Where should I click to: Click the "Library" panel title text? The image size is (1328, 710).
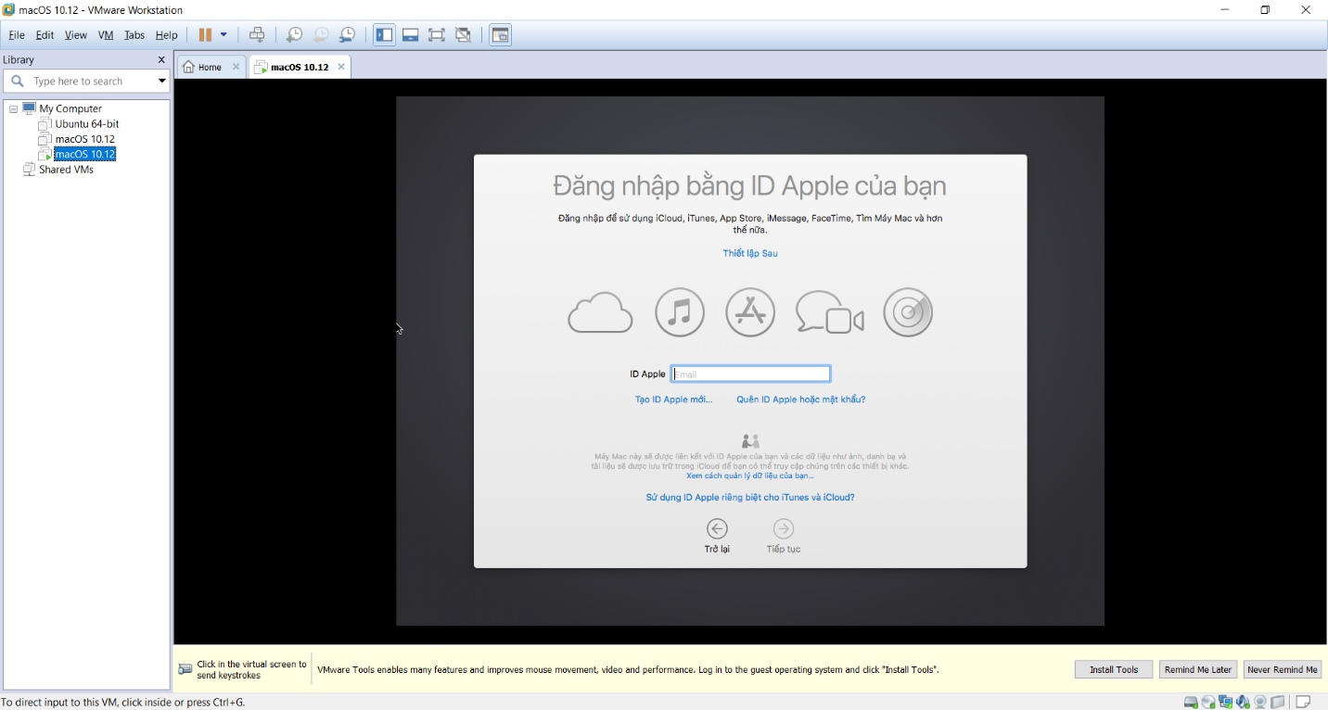point(19,59)
